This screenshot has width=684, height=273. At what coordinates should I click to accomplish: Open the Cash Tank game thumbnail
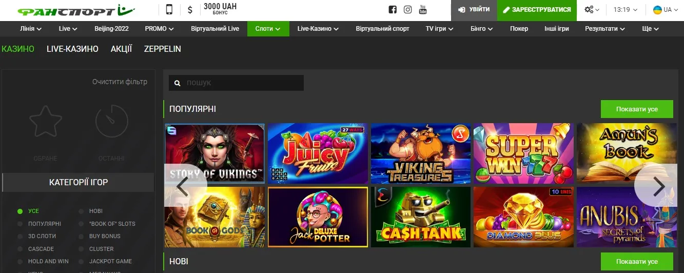coord(420,217)
